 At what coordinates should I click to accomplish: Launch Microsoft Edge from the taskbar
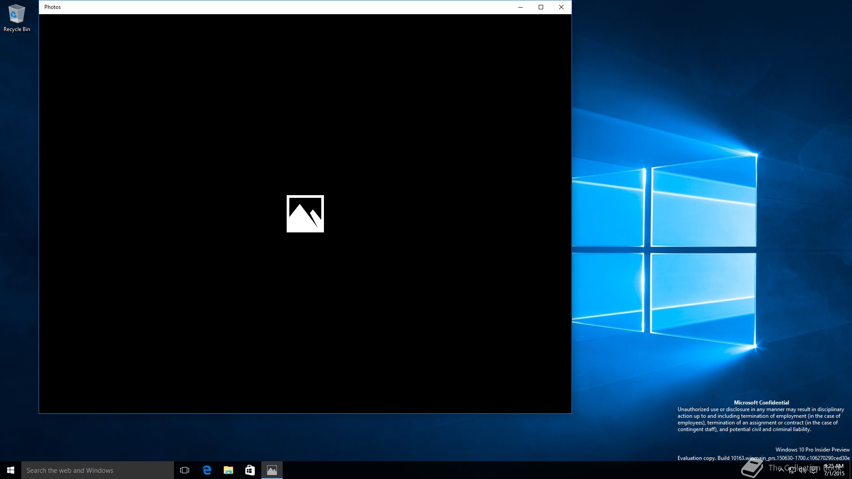coord(207,470)
